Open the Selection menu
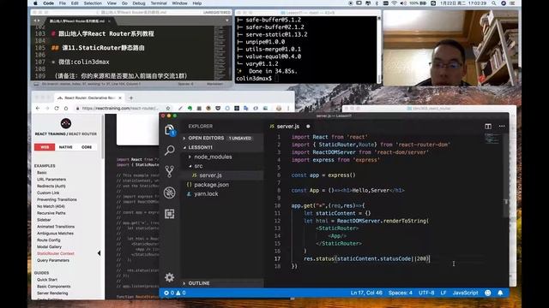The height and width of the screenshot is (308, 549). (93, 3)
